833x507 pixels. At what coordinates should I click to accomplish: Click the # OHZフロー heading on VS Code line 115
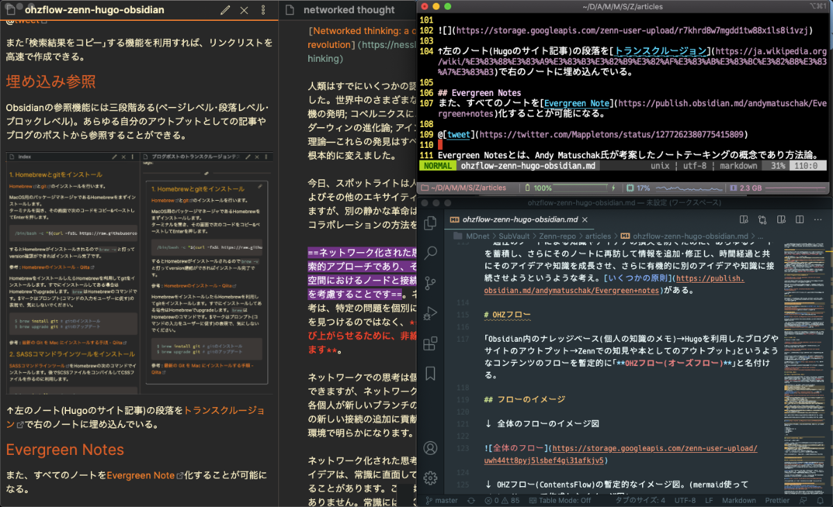[x=507, y=315]
